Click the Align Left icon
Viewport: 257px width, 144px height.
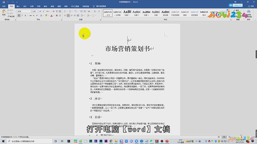point(65,15)
